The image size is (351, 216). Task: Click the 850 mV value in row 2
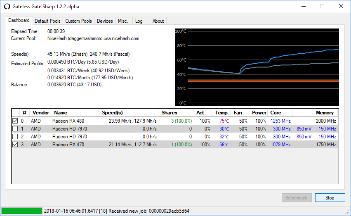[x=304, y=137]
